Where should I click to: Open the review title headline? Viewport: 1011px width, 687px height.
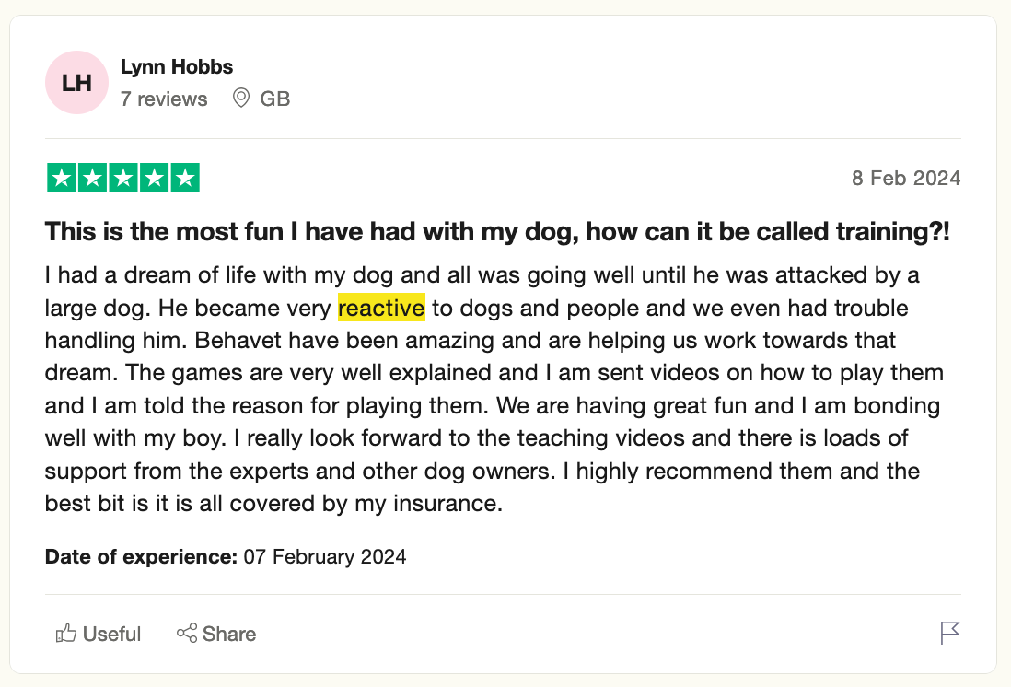coord(497,231)
